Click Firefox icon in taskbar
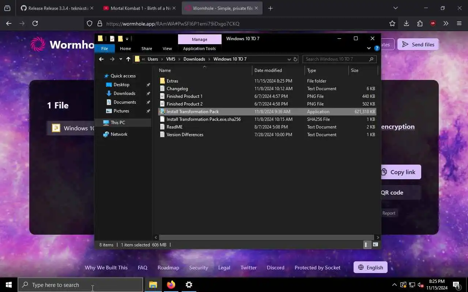This screenshot has height=292, width=468. (171, 285)
